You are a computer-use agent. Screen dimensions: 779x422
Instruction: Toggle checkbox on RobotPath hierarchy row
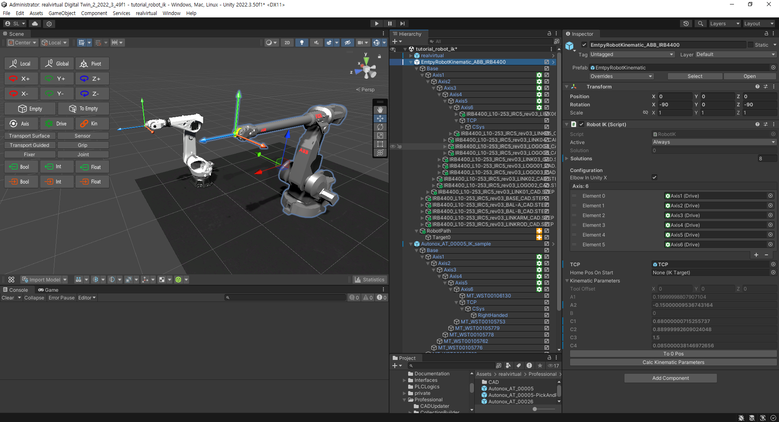point(547,231)
